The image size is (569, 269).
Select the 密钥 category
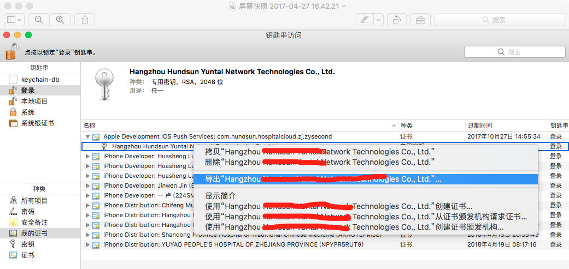(40, 244)
